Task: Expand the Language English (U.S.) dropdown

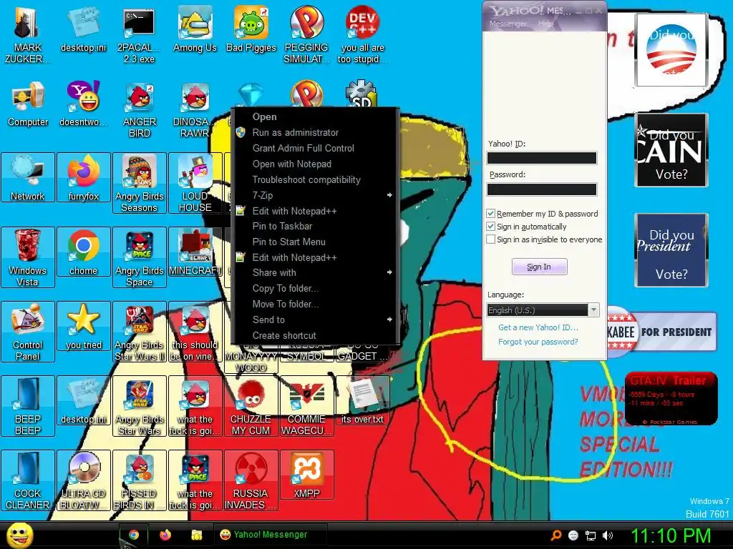Action: (x=593, y=310)
